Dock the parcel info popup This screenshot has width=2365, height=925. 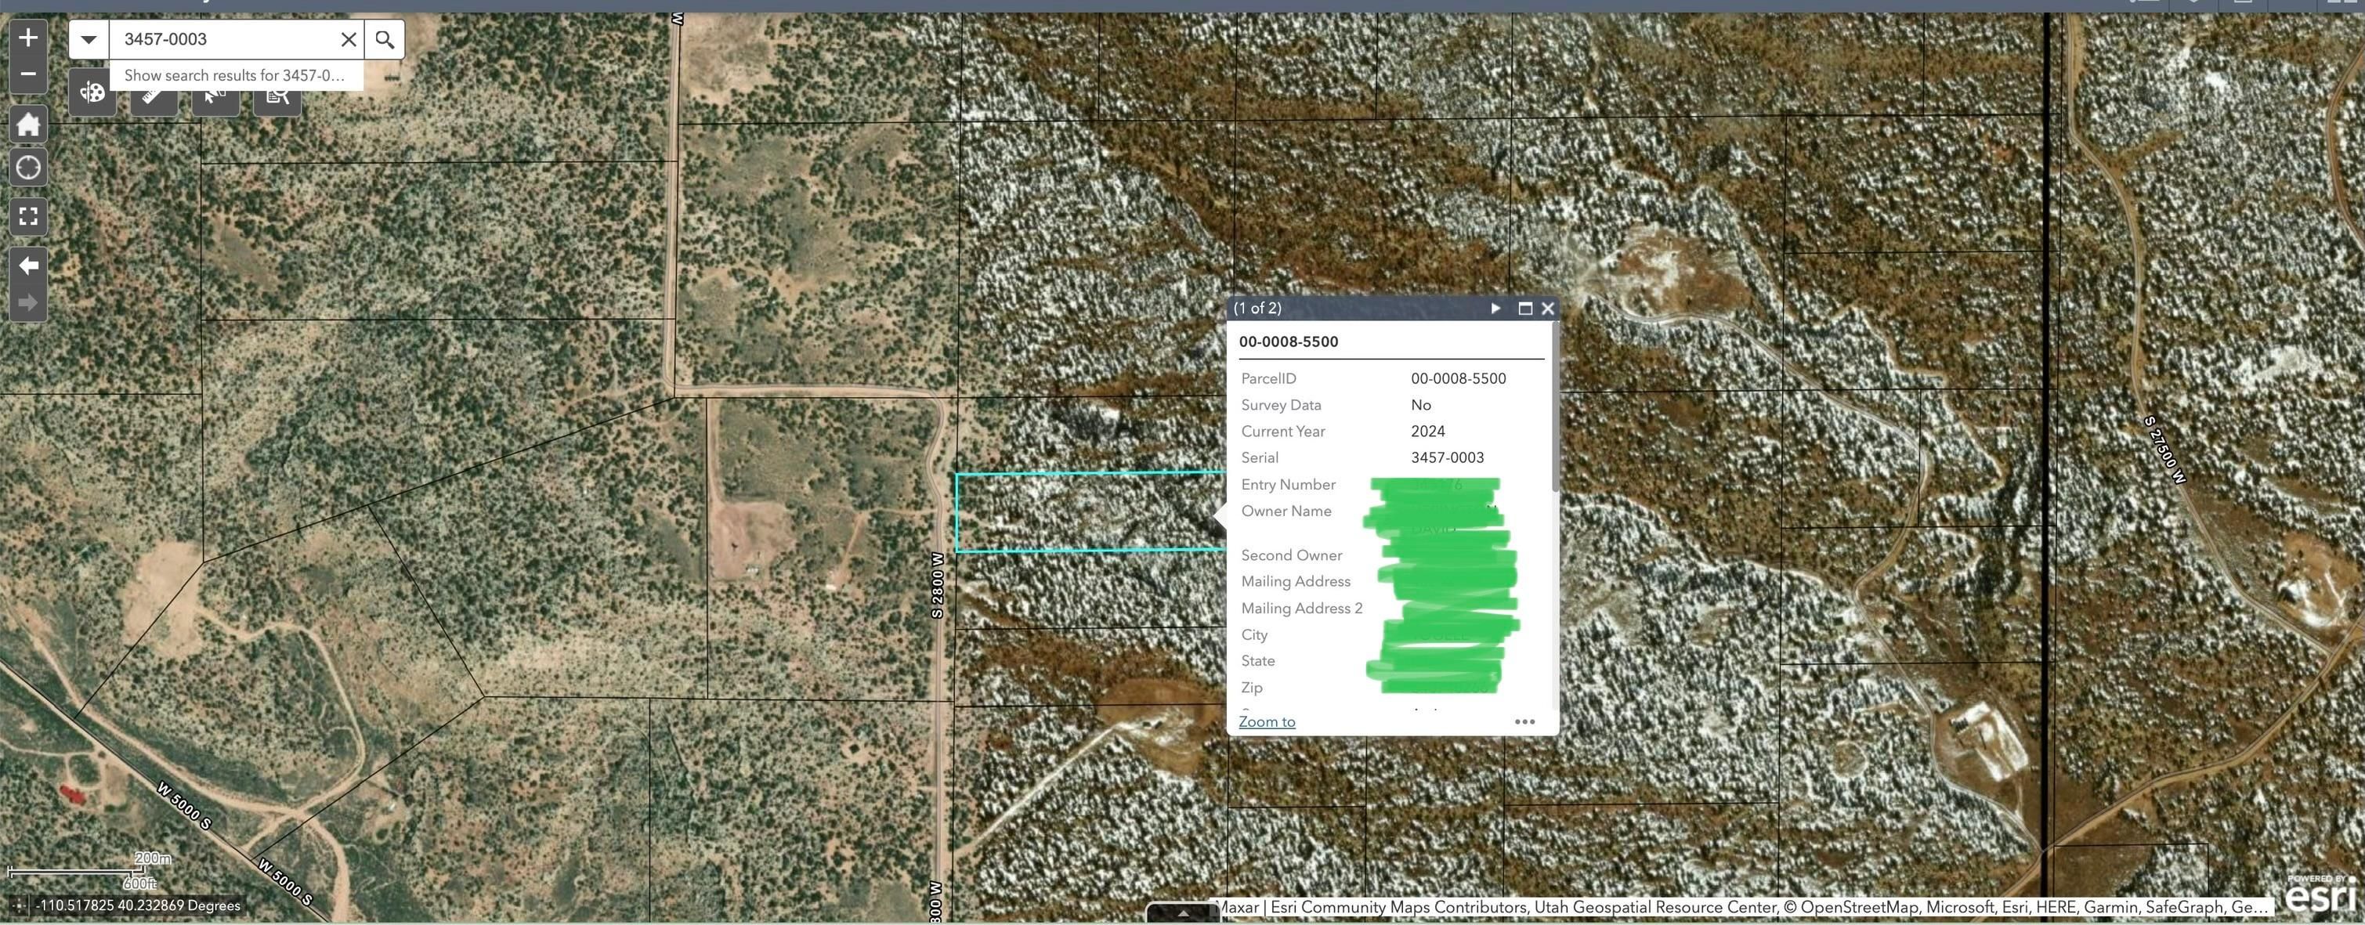pyautogui.click(x=1527, y=309)
